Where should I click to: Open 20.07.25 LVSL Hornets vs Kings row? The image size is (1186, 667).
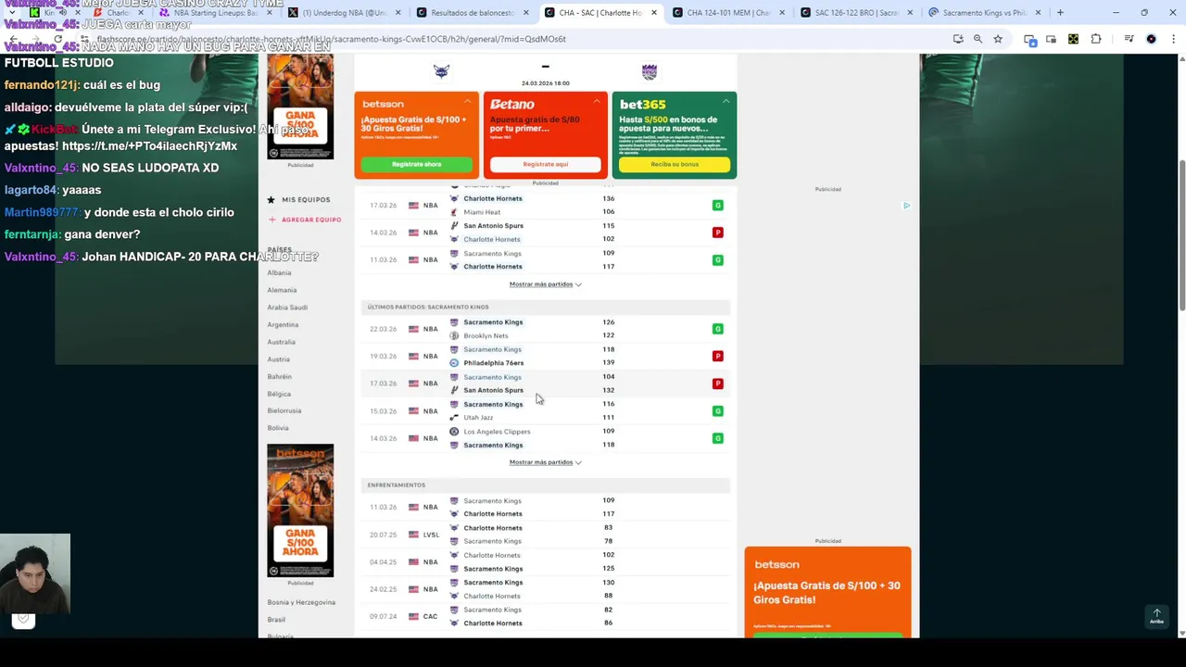[x=545, y=535]
